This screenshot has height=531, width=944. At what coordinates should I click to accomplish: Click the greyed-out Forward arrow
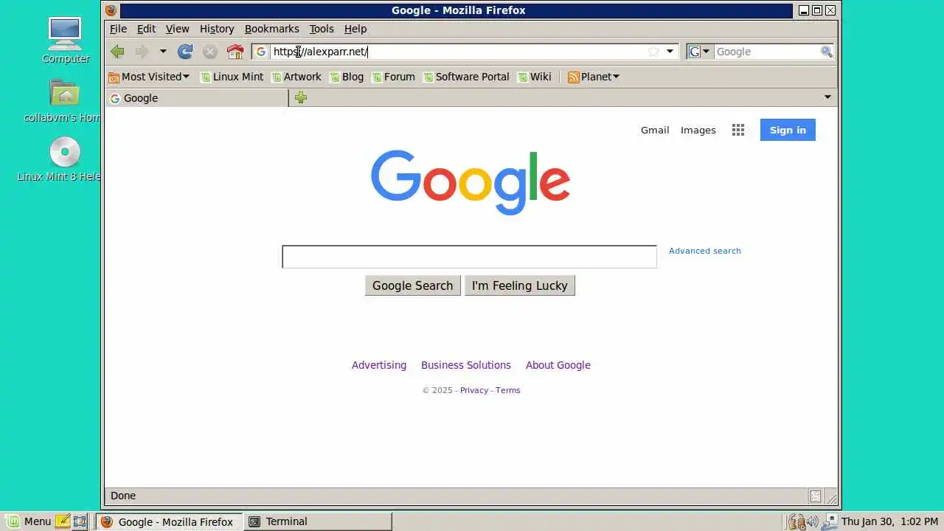141,52
